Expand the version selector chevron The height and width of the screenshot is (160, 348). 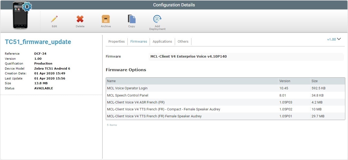tap(339, 39)
